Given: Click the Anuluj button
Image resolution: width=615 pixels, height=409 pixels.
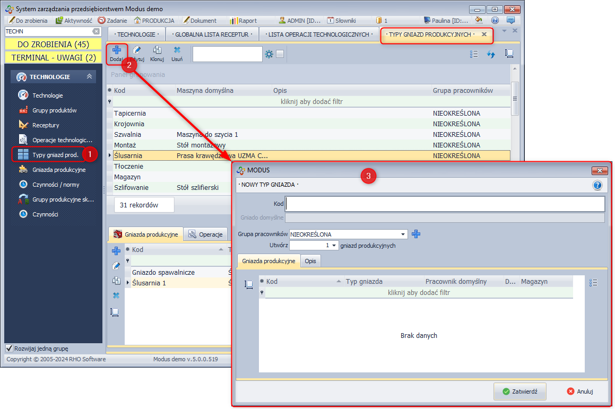Looking at the screenshot, I should (x=579, y=391).
